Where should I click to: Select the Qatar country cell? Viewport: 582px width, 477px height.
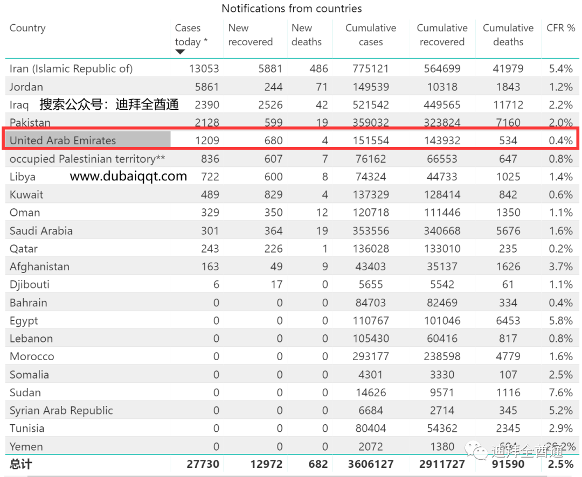point(24,249)
